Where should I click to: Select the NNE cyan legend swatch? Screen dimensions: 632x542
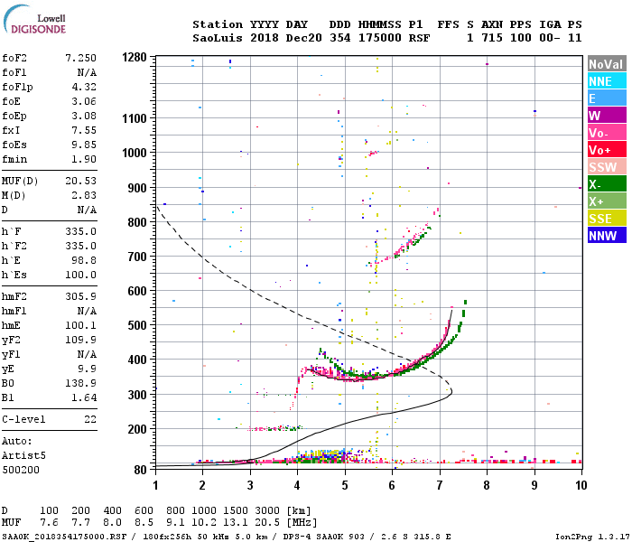click(607, 81)
